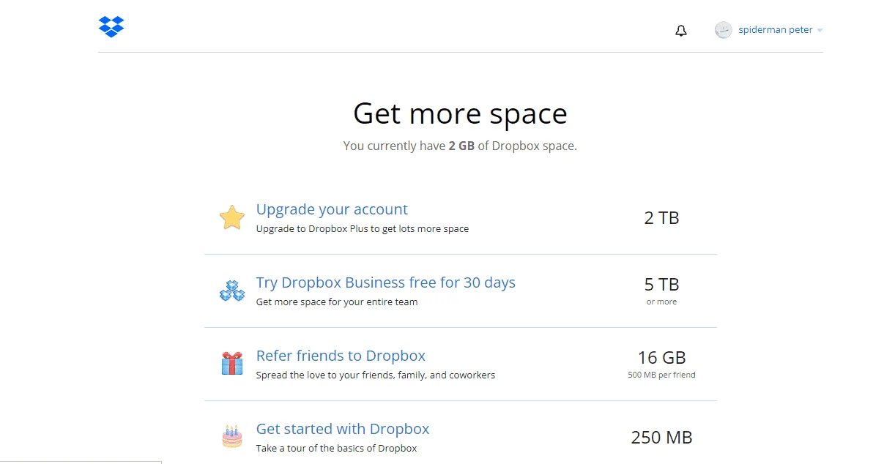
Task: Click the 16 GB referral amount
Action: [x=661, y=357]
